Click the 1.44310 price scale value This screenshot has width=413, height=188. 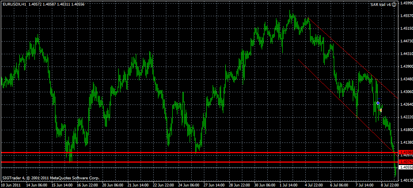pyautogui.click(x=407, y=54)
